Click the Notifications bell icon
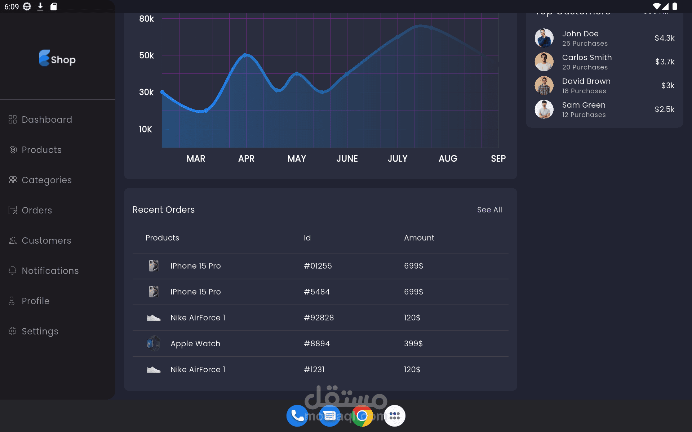 tap(13, 271)
